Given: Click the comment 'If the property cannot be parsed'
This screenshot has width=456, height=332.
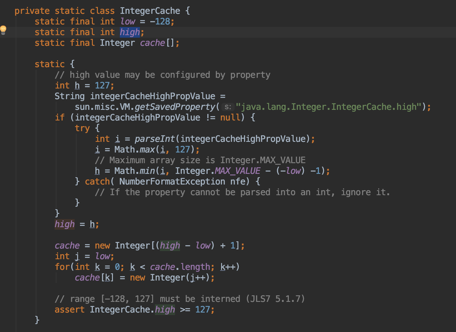Looking at the screenshot, I should click(242, 192).
